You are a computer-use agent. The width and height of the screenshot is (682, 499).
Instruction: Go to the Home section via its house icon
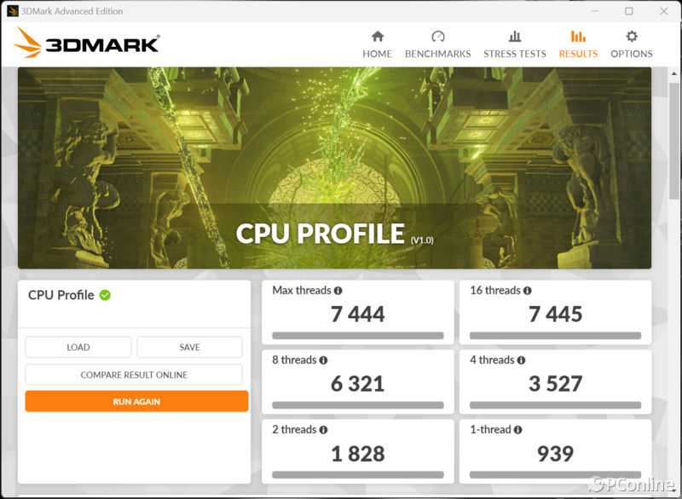(x=378, y=36)
